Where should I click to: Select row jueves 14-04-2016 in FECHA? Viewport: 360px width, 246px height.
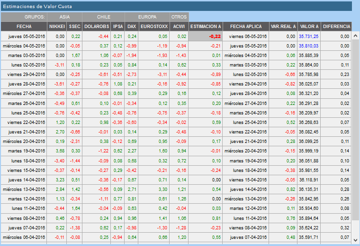coord(24,180)
